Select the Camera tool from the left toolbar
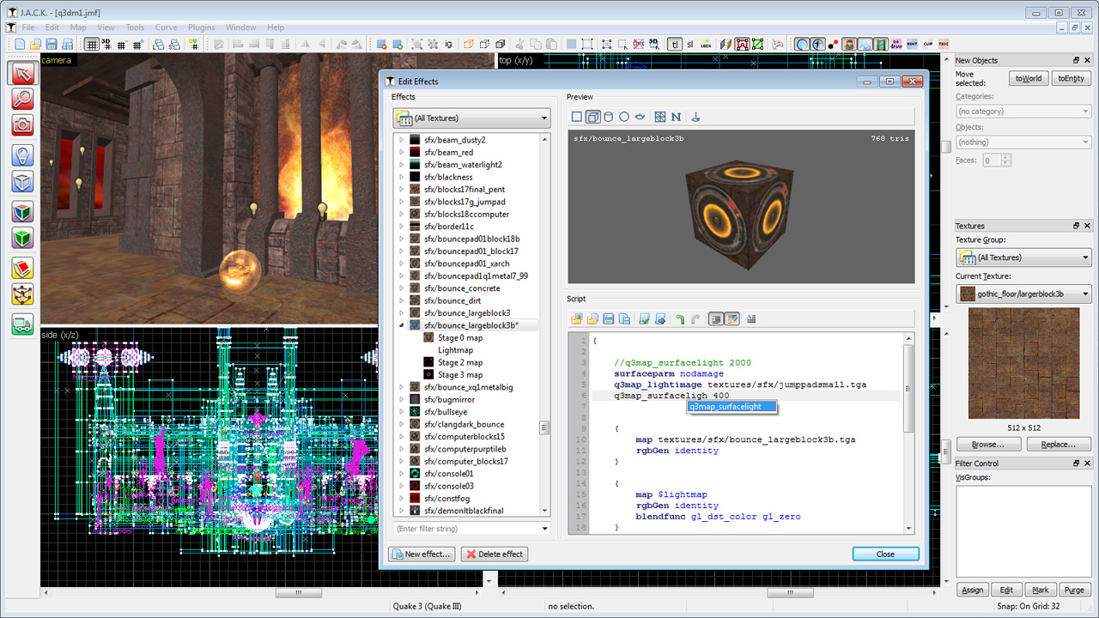 [22, 124]
